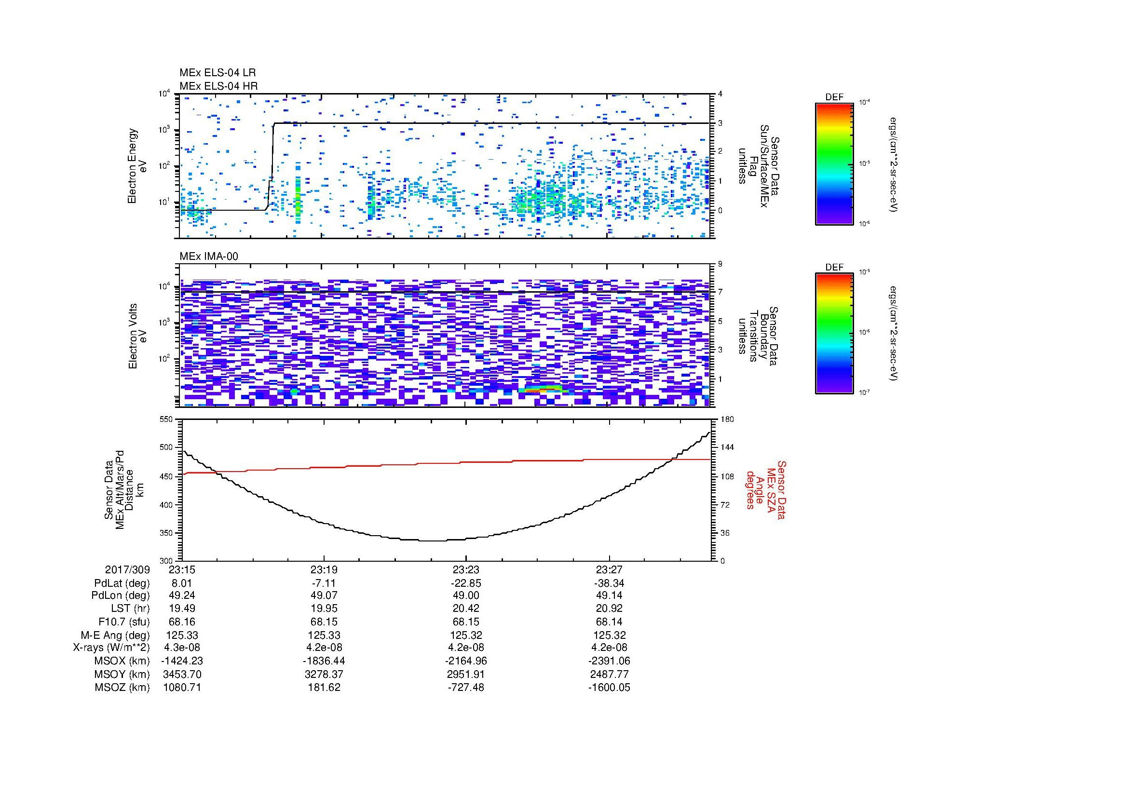Click the MSOZ value 181.62
Viewport: 1128px width, 797px height.
pyautogui.click(x=324, y=688)
